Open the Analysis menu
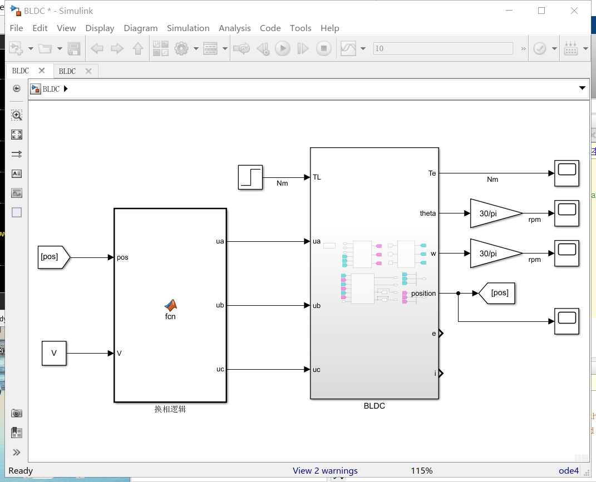 (x=234, y=28)
